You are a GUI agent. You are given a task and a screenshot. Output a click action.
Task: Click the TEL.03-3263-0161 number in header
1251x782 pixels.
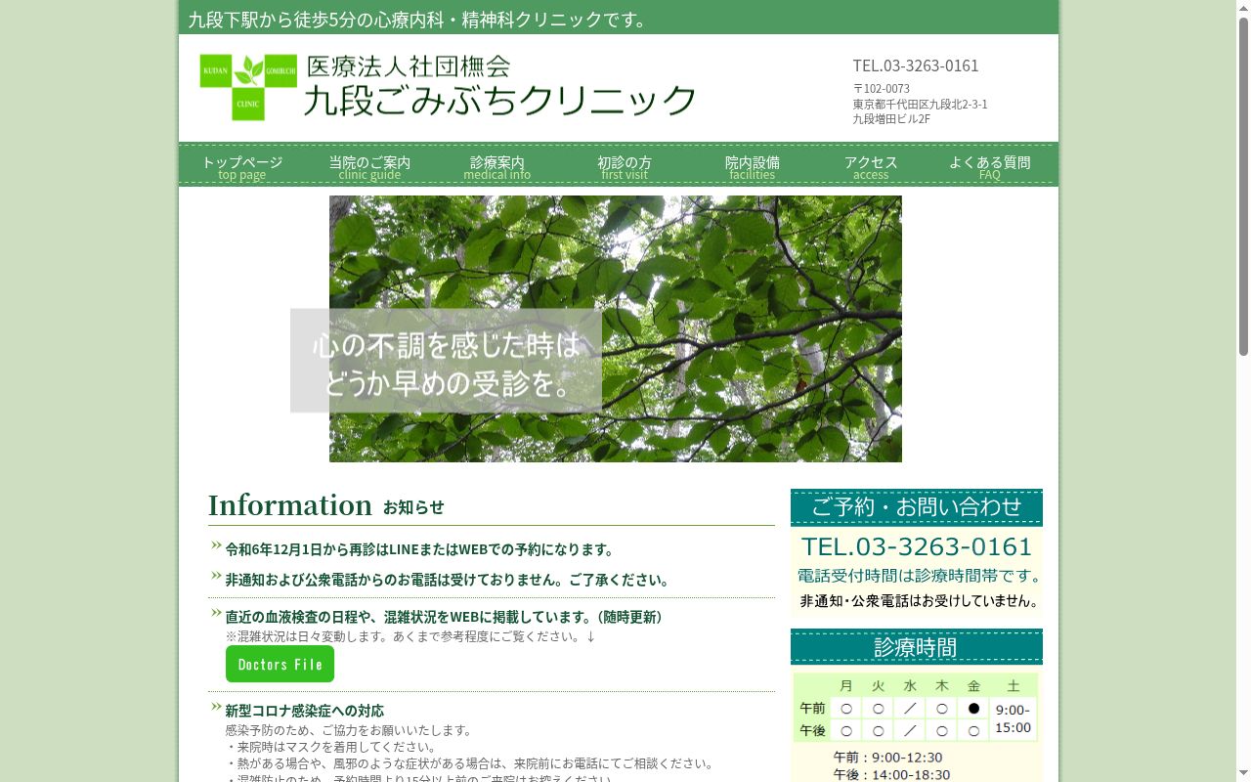click(916, 65)
